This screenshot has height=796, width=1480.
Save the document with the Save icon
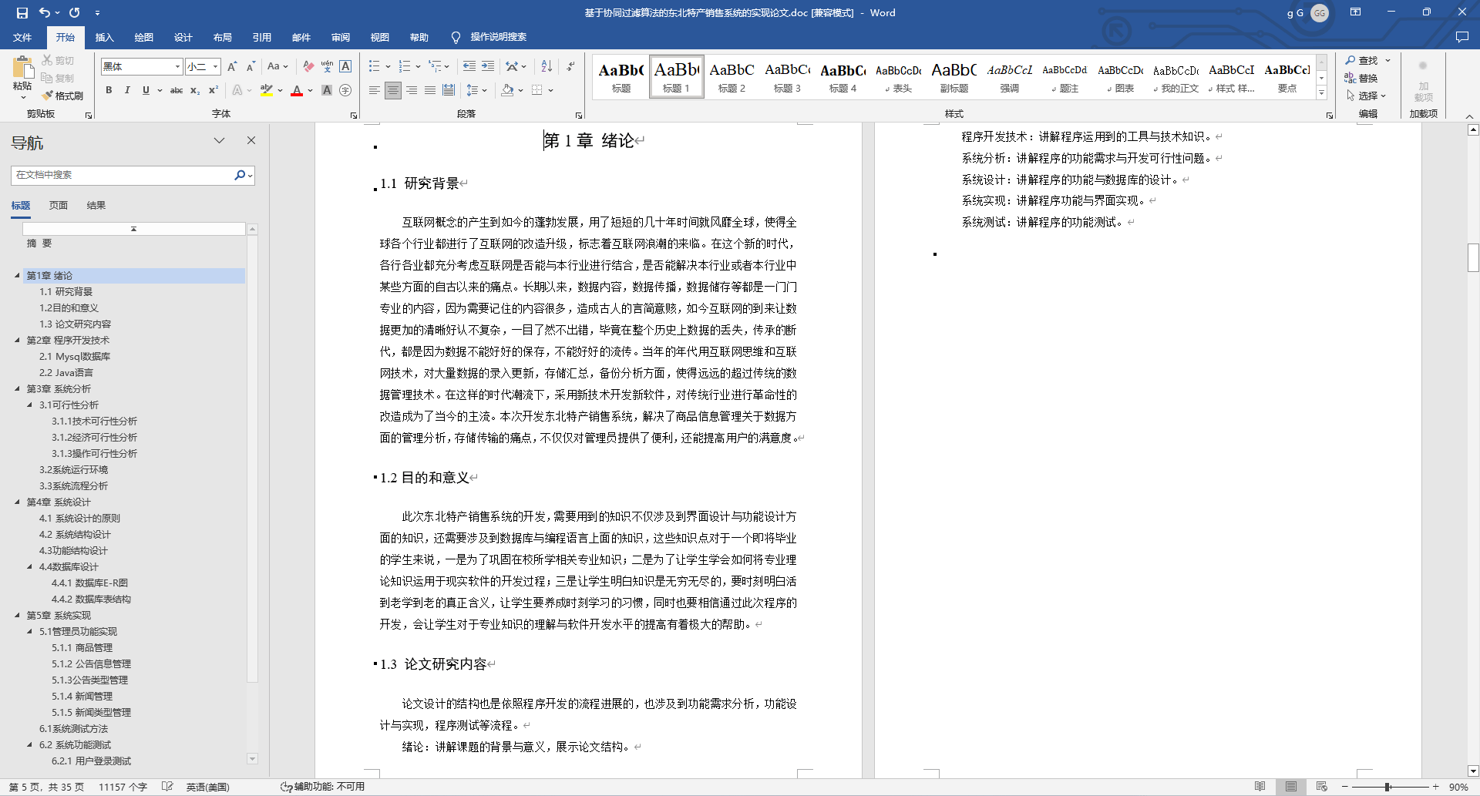[22, 12]
